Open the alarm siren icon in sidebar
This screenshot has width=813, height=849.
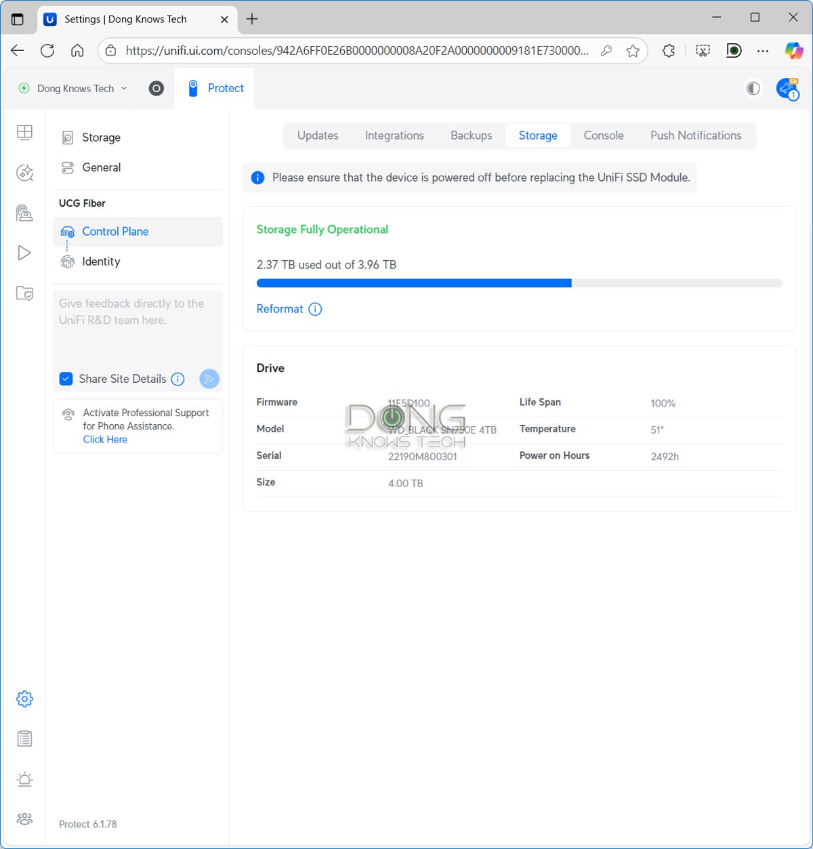tap(24, 779)
